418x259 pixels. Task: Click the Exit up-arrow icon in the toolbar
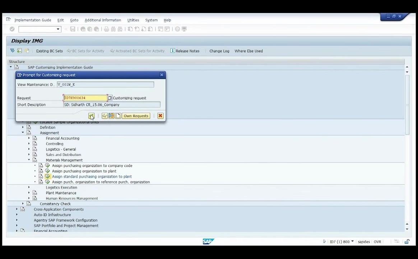pos(90,29)
